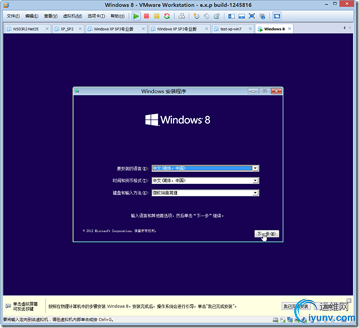Click the 下一步 (Next) button in setup
This screenshot has width=359, height=328.
(267, 234)
